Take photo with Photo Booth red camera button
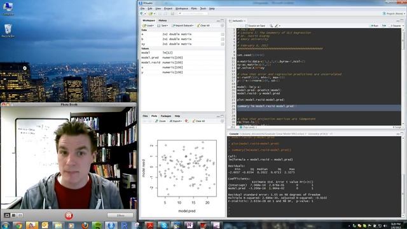Screen dimensions: 407x229 (x=69, y=216)
